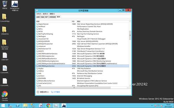Click the vertical scrollbar thumb in services list
This screenshot has width=174, height=108.
click(130, 35)
